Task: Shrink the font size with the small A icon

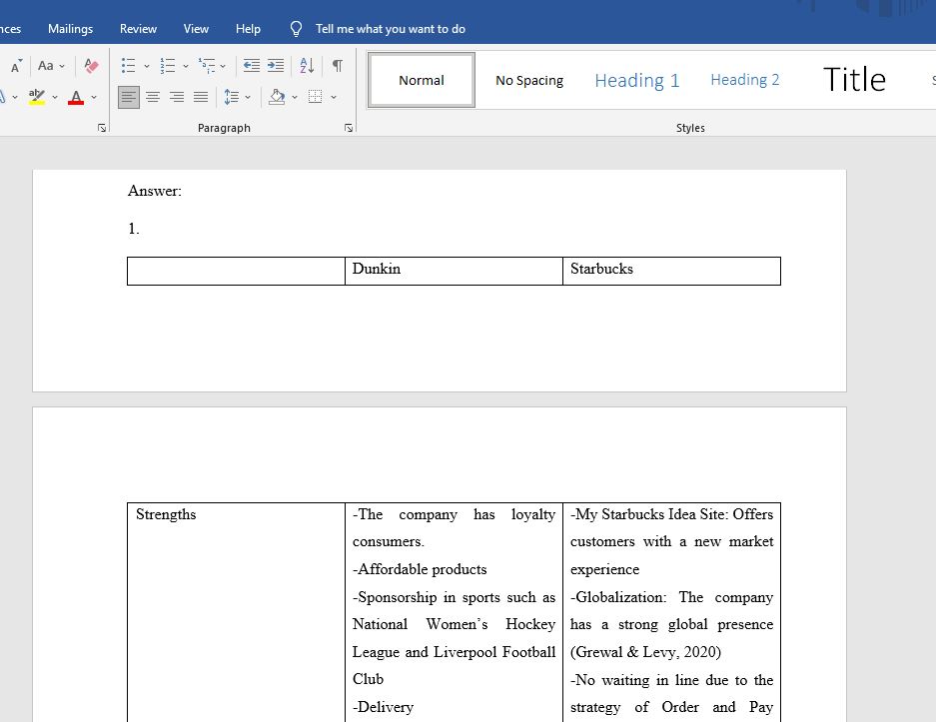Action: [x=16, y=66]
